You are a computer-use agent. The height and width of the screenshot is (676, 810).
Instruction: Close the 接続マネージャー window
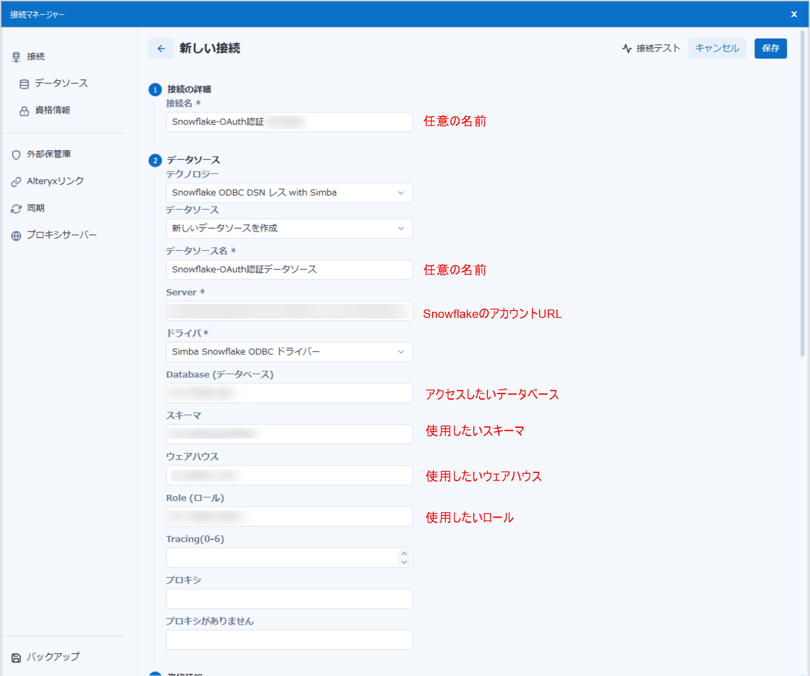[x=793, y=14]
